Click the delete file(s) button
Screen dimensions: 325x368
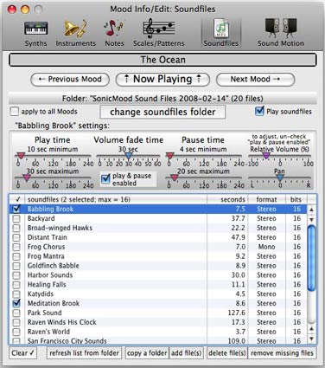click(x=227, y=353)
